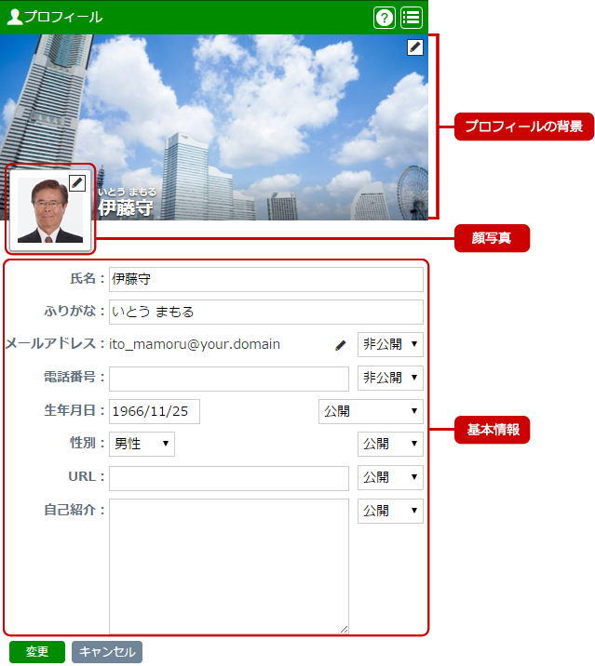The width and height of the screenshot is (595, 666).
Task: Click into the 自己紹介 text area
Action: click(229, 566)
